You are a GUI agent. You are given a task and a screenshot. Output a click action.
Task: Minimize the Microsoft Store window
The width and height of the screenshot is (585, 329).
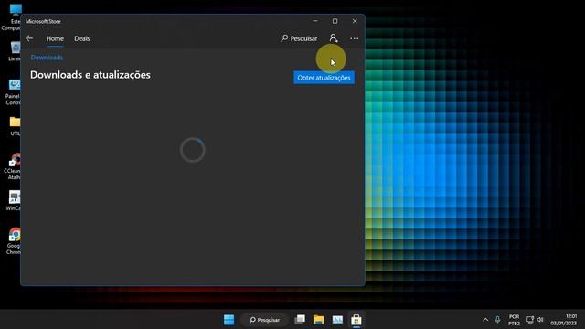point(315,21)
